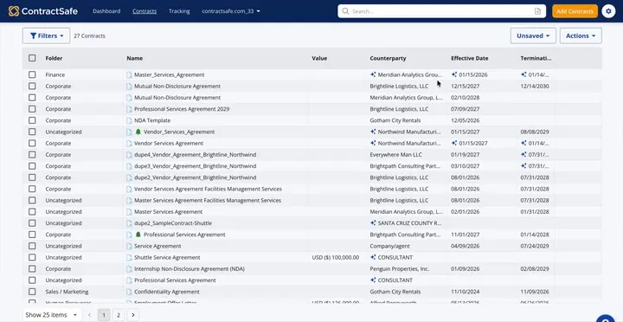This screenshot has height=322, width=623.
Task: Click inside the Search input field
Action: [441, 11]
